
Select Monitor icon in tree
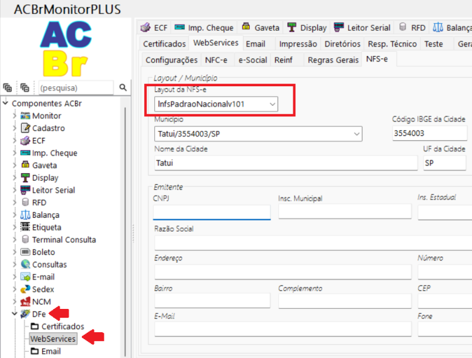(x=25, y=116)
